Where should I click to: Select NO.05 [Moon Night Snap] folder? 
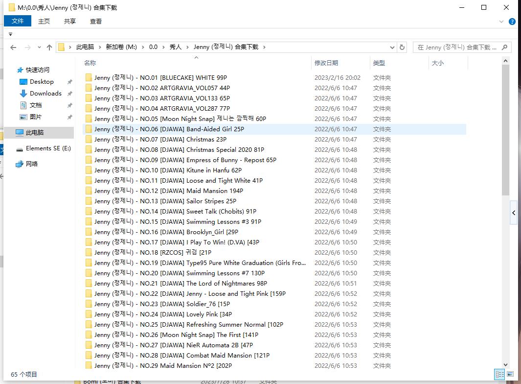[x=274, y=119]
